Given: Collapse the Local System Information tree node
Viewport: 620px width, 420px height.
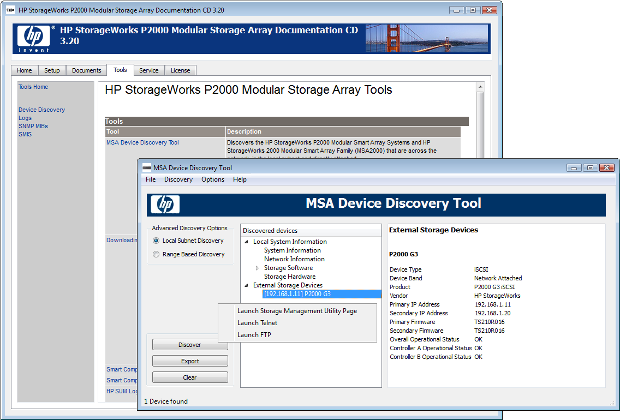Looking at the screenshot, I should tap(247, 242).
